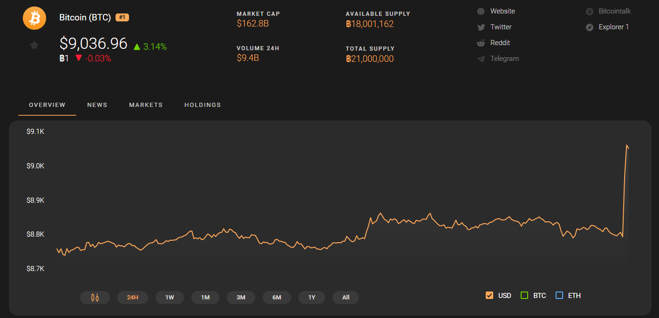This screenshot has width=659, height=318.
Task: Select the 6M chart range
Action: (277, 298)
